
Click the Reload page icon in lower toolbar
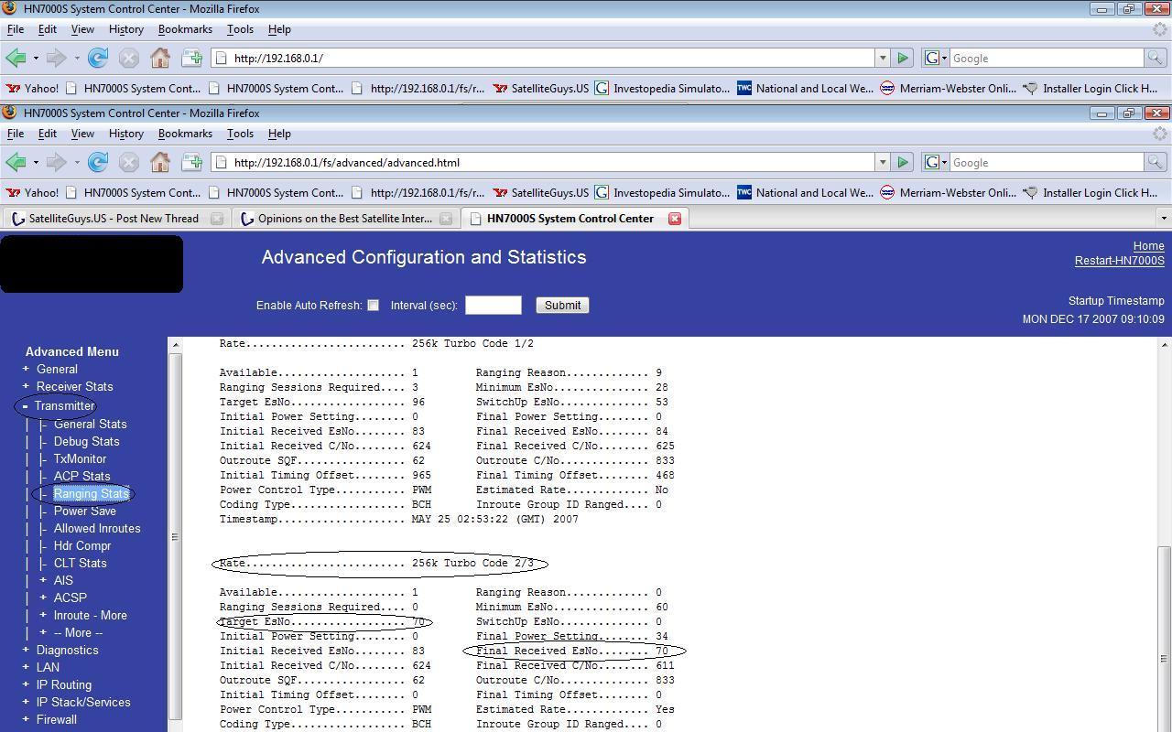pyautogui.click(x=98, y=162)
